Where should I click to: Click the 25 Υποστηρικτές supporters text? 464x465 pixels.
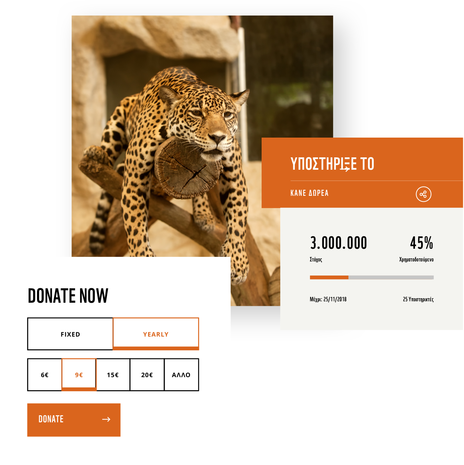[x=418, y=299]
